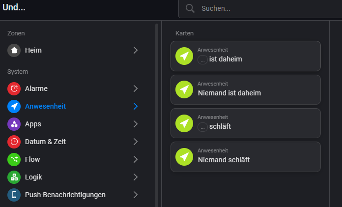Click the green Logik icon
342x207 pixels.
pyautogui.click(x=14, y=177)
